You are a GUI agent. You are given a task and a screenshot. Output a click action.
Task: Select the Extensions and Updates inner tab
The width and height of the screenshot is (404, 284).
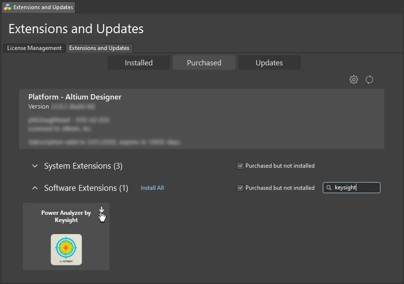pos(99,48)
